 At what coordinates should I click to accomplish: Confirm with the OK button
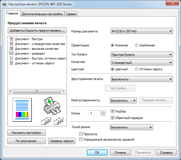[97, 153]
